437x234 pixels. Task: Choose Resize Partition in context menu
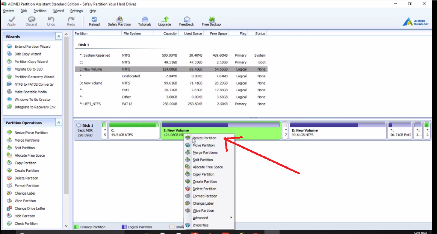tap(209, 138)
